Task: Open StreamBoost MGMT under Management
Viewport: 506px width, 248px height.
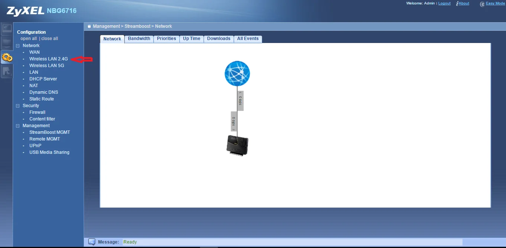Action: pyautogui.click(x=49, y=132)
